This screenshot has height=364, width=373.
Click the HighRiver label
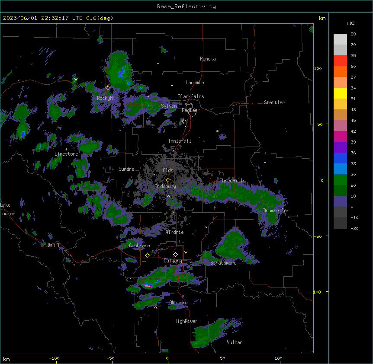(x=186, y=321)
